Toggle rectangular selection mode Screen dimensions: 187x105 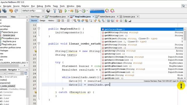[x=91, y=21]
